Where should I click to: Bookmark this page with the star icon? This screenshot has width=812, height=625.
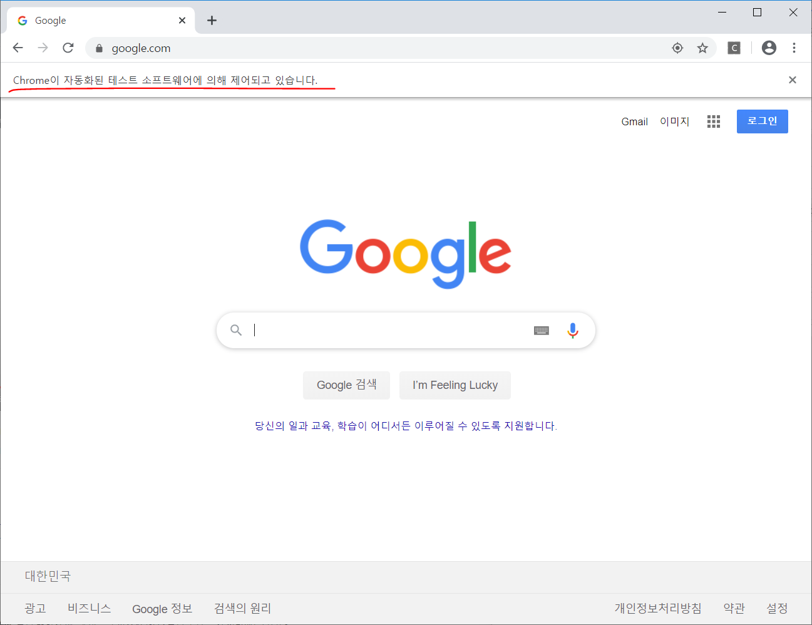coord(702,48)
